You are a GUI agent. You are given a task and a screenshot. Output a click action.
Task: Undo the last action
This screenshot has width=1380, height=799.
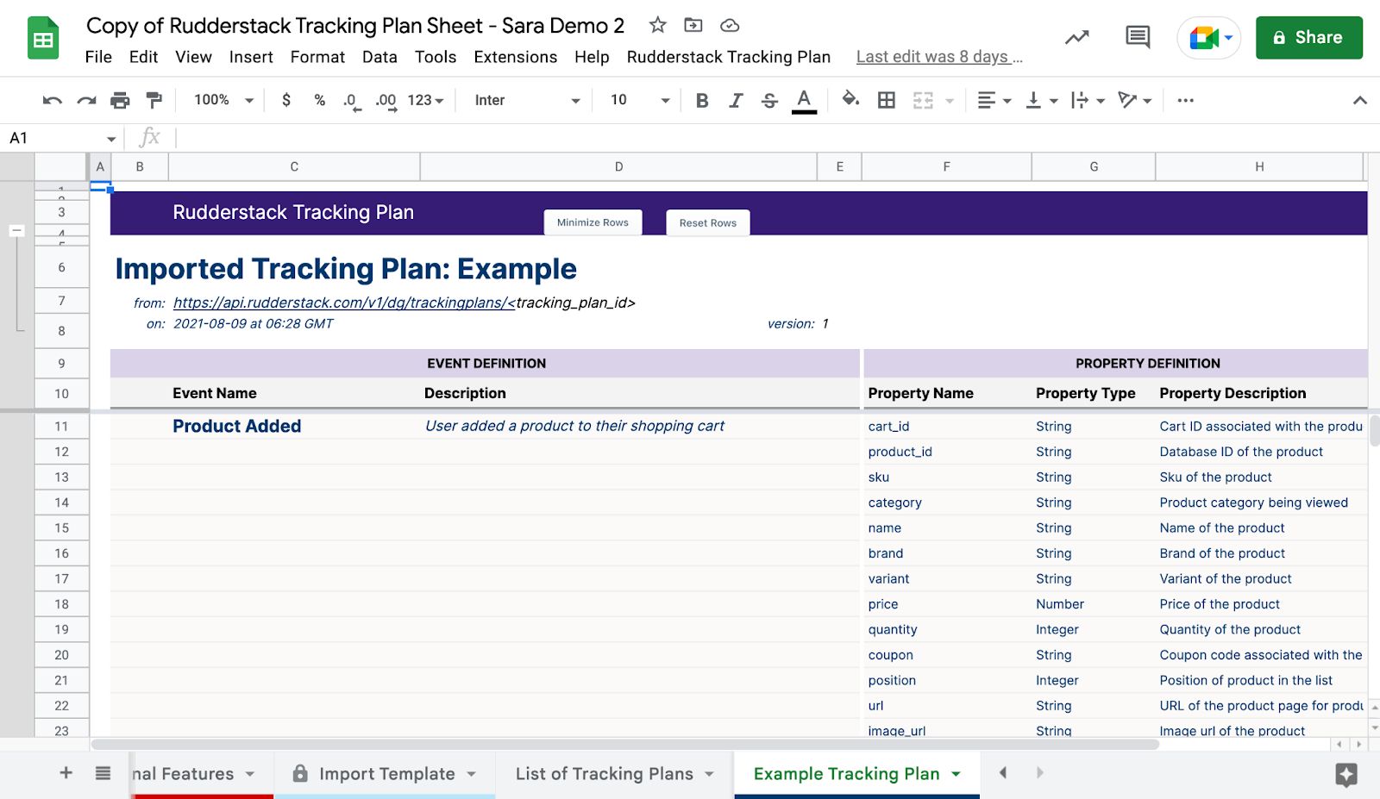pos(53,100)
